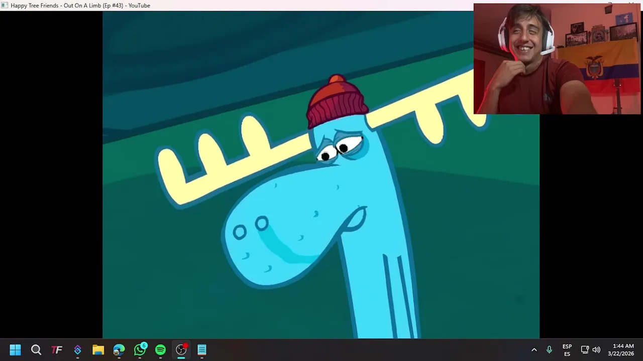The image size is (643, 361).
Task: Open the purple diamond-logo taskbar app
Action: click(x=77, y=349)
